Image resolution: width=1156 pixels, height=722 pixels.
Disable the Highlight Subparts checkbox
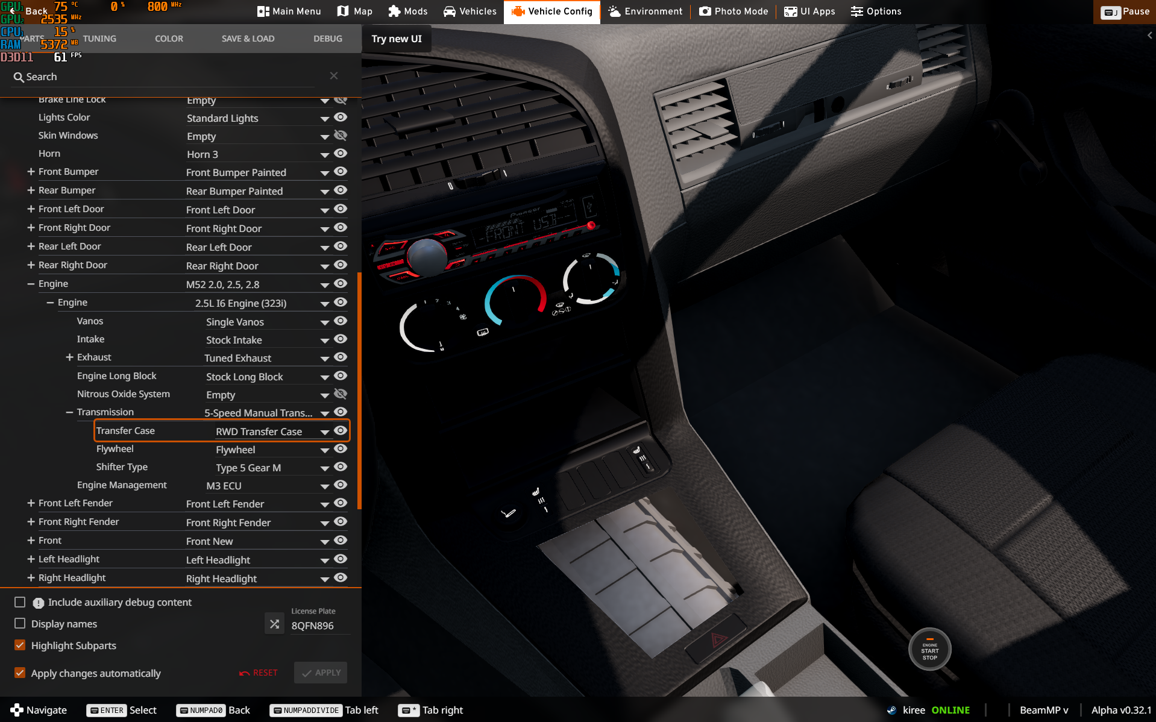tap(20, 645)
